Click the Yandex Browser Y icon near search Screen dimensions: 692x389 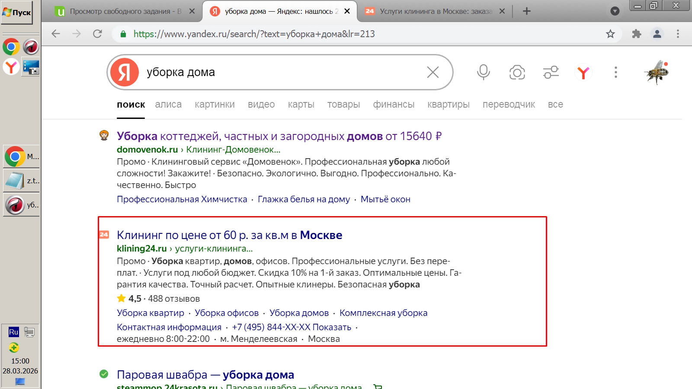583,72
